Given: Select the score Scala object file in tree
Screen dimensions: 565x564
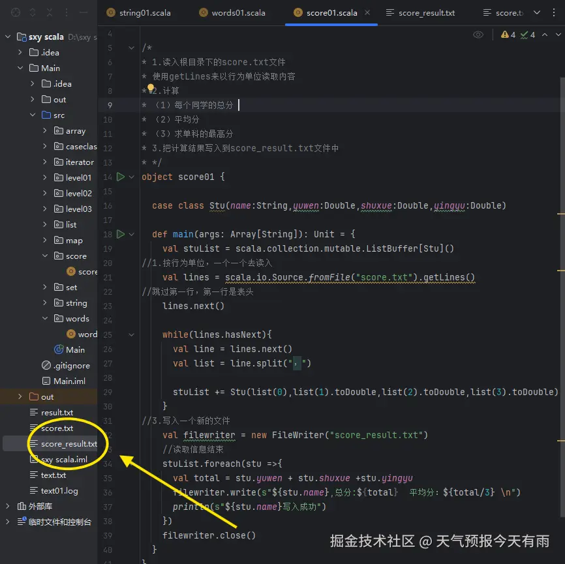Looking at the screenshot, I should click(82, 271).
